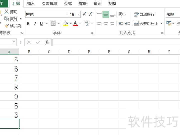Toggle underline formatting
The image size is (180, 135).
[41, 23]
